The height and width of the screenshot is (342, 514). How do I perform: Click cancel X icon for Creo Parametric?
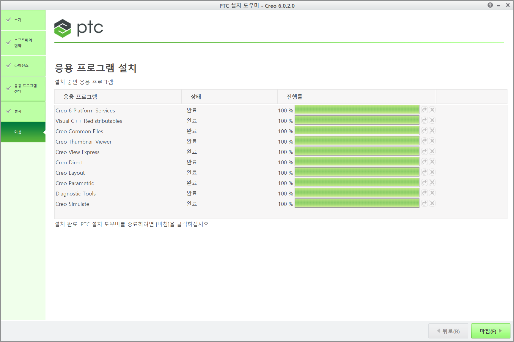[432, 182]
